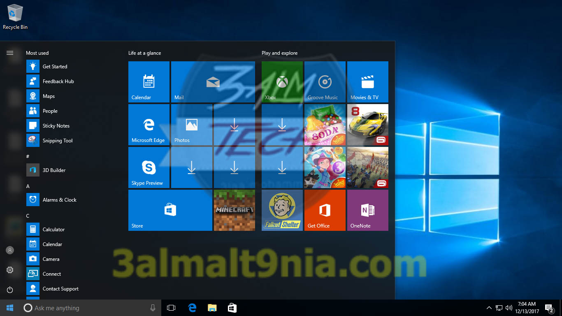This screenshot has height=316, width=562.
Task: Open the Bubble Witch 3 tile
Action: pos(325,167)
